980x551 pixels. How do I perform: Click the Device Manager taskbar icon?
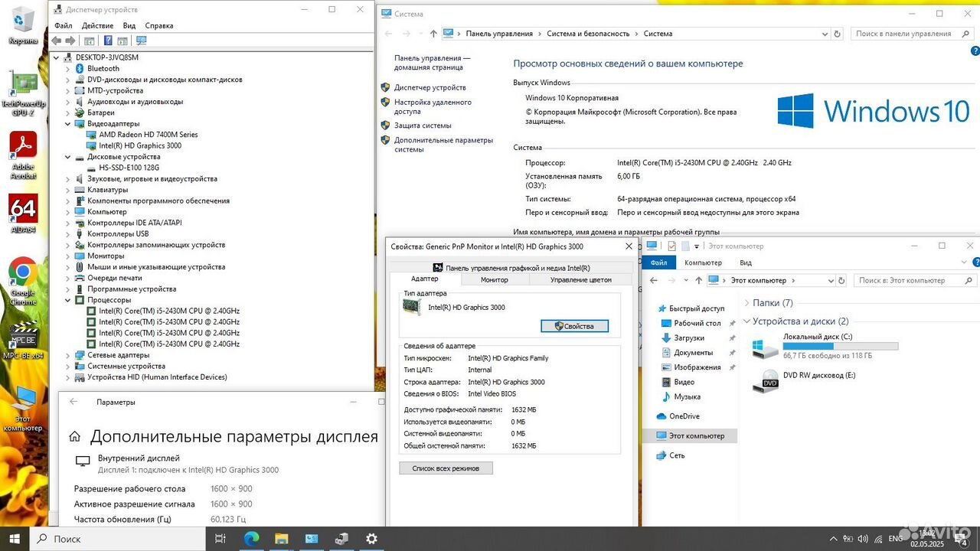pyautogui.click(x=341, y=539)
